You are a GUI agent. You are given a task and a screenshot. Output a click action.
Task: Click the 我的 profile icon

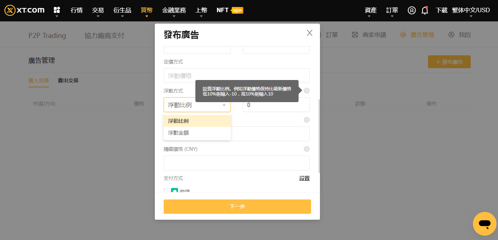coord(451,35)
